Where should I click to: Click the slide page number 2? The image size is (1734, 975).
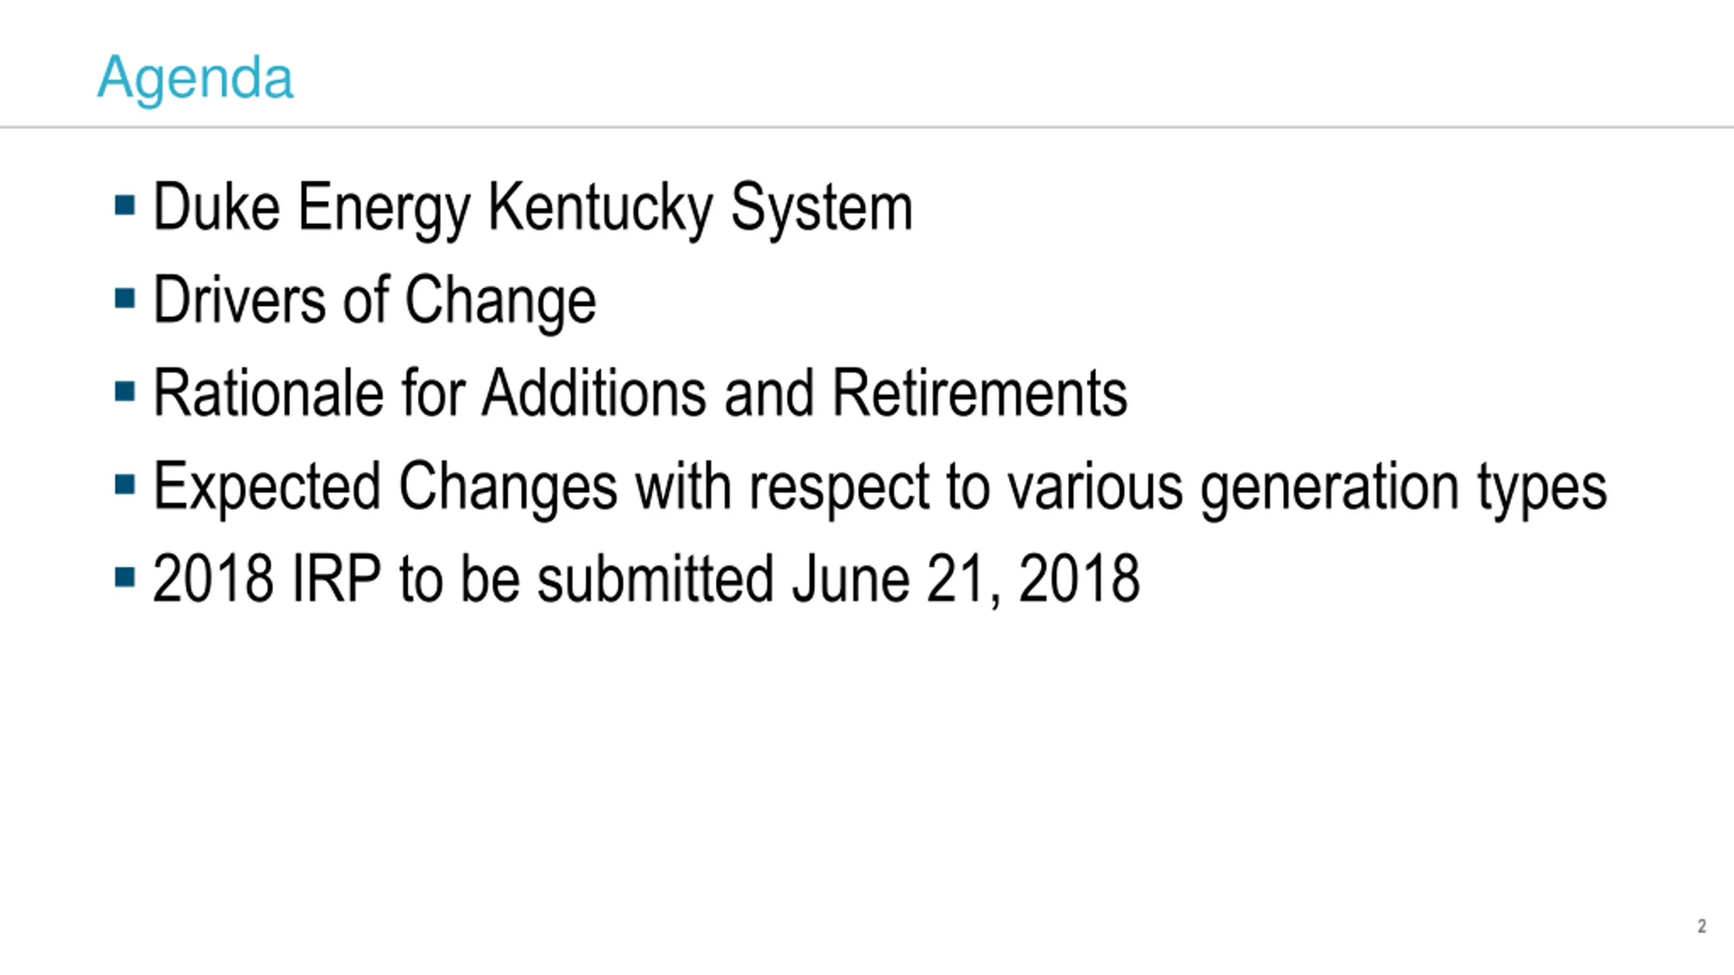tap(1701, 926)
